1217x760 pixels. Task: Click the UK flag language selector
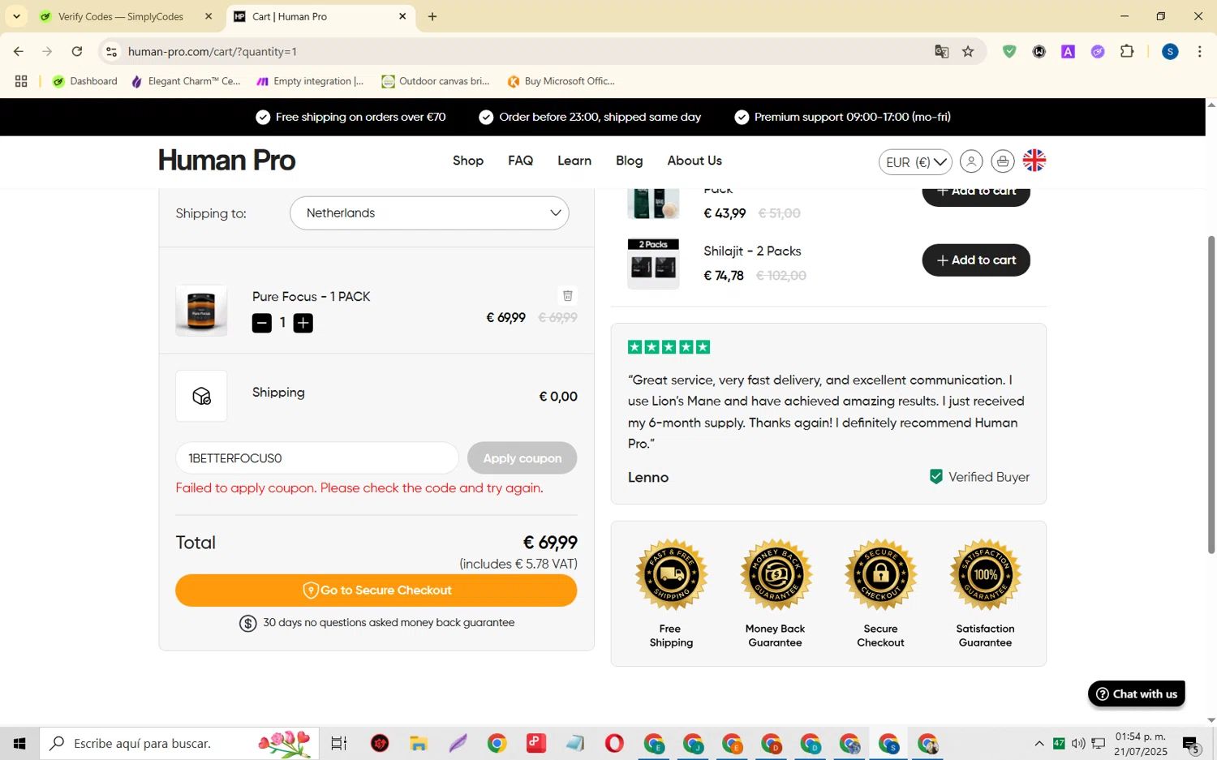coord(1034,161)
